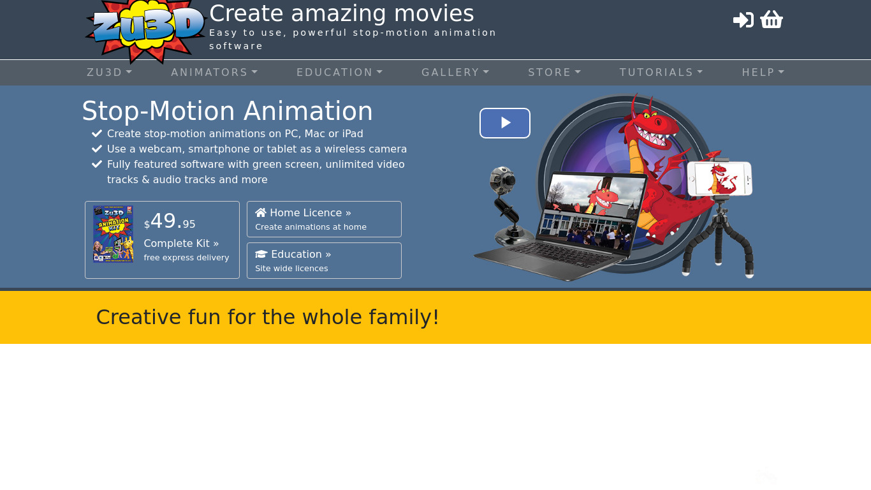This screenshot has width=871, height=490.
Task: Expand the STORE menu
Action: 555,73
